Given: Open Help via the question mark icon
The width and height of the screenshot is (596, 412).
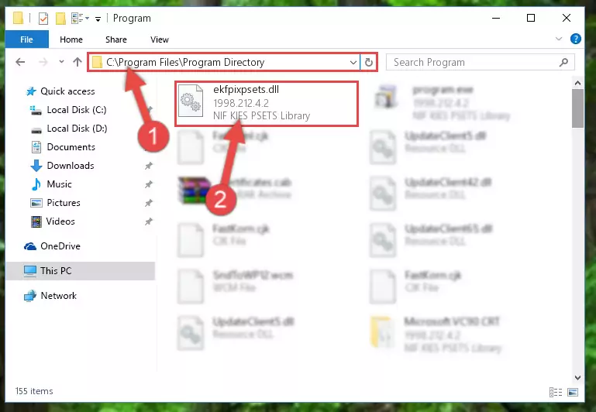Looking at the screenshot, I should [576, 39].
